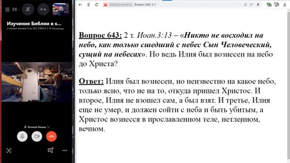This screenshot has width=290, height=163.
Task: Select the participant avatar thumbnail at top
Action: (61, 9)
